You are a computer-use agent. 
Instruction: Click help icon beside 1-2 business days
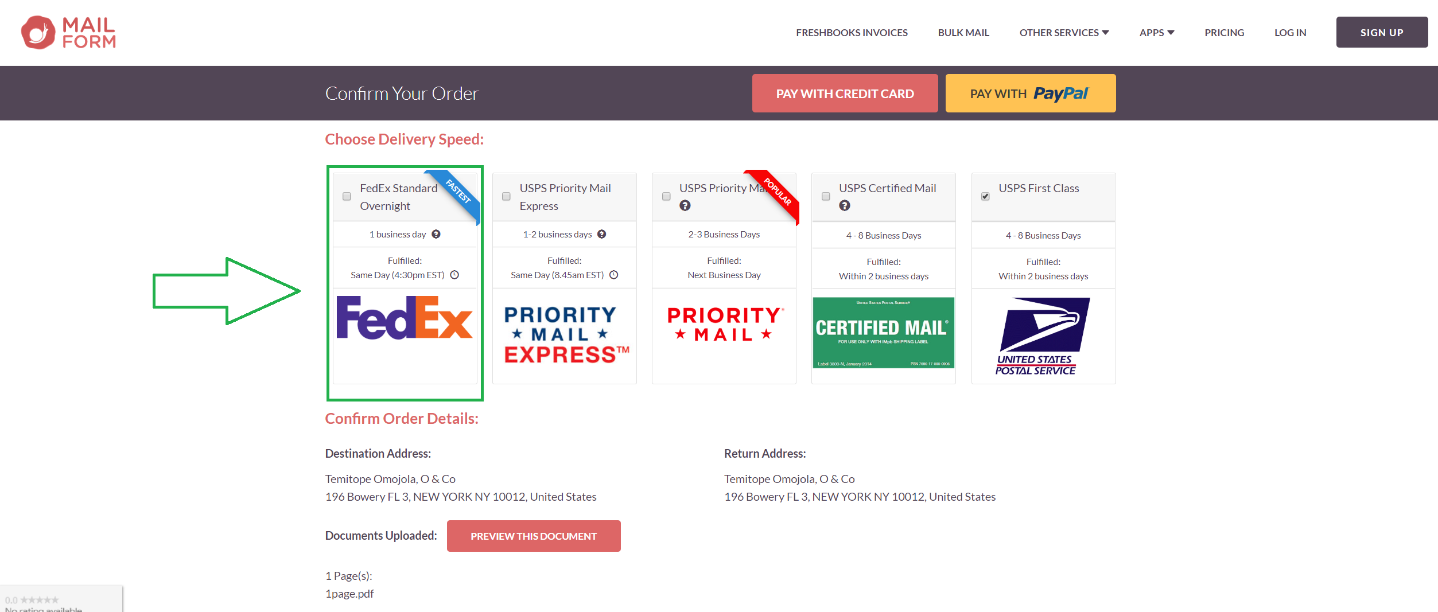(601, 234)
